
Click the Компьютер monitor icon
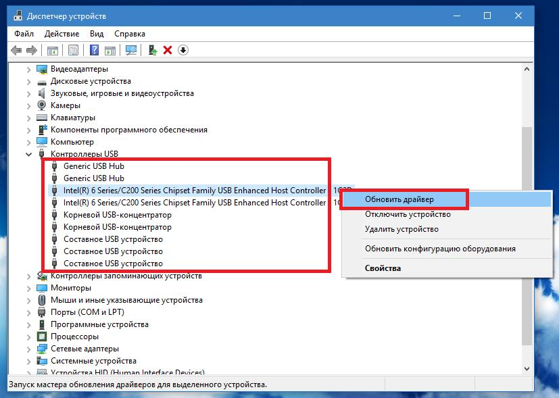(42, 142)
